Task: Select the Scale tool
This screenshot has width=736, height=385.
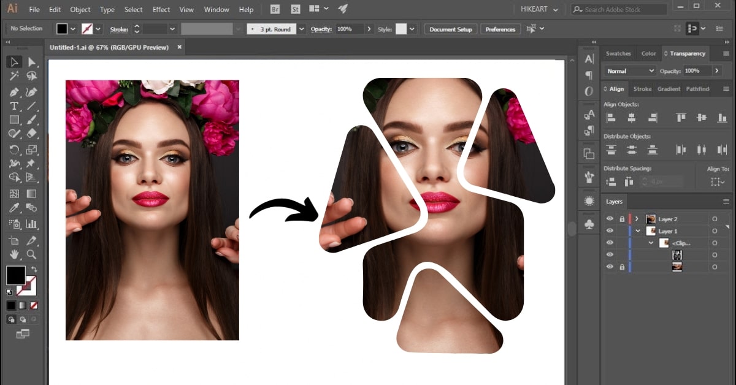Action: click(x=31, y=150)
